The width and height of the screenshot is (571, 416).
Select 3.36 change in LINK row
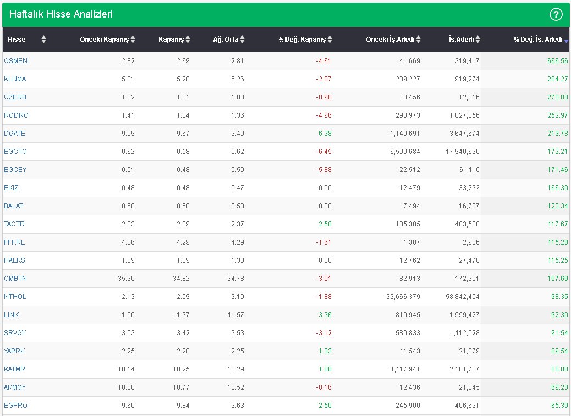point(325,315)
